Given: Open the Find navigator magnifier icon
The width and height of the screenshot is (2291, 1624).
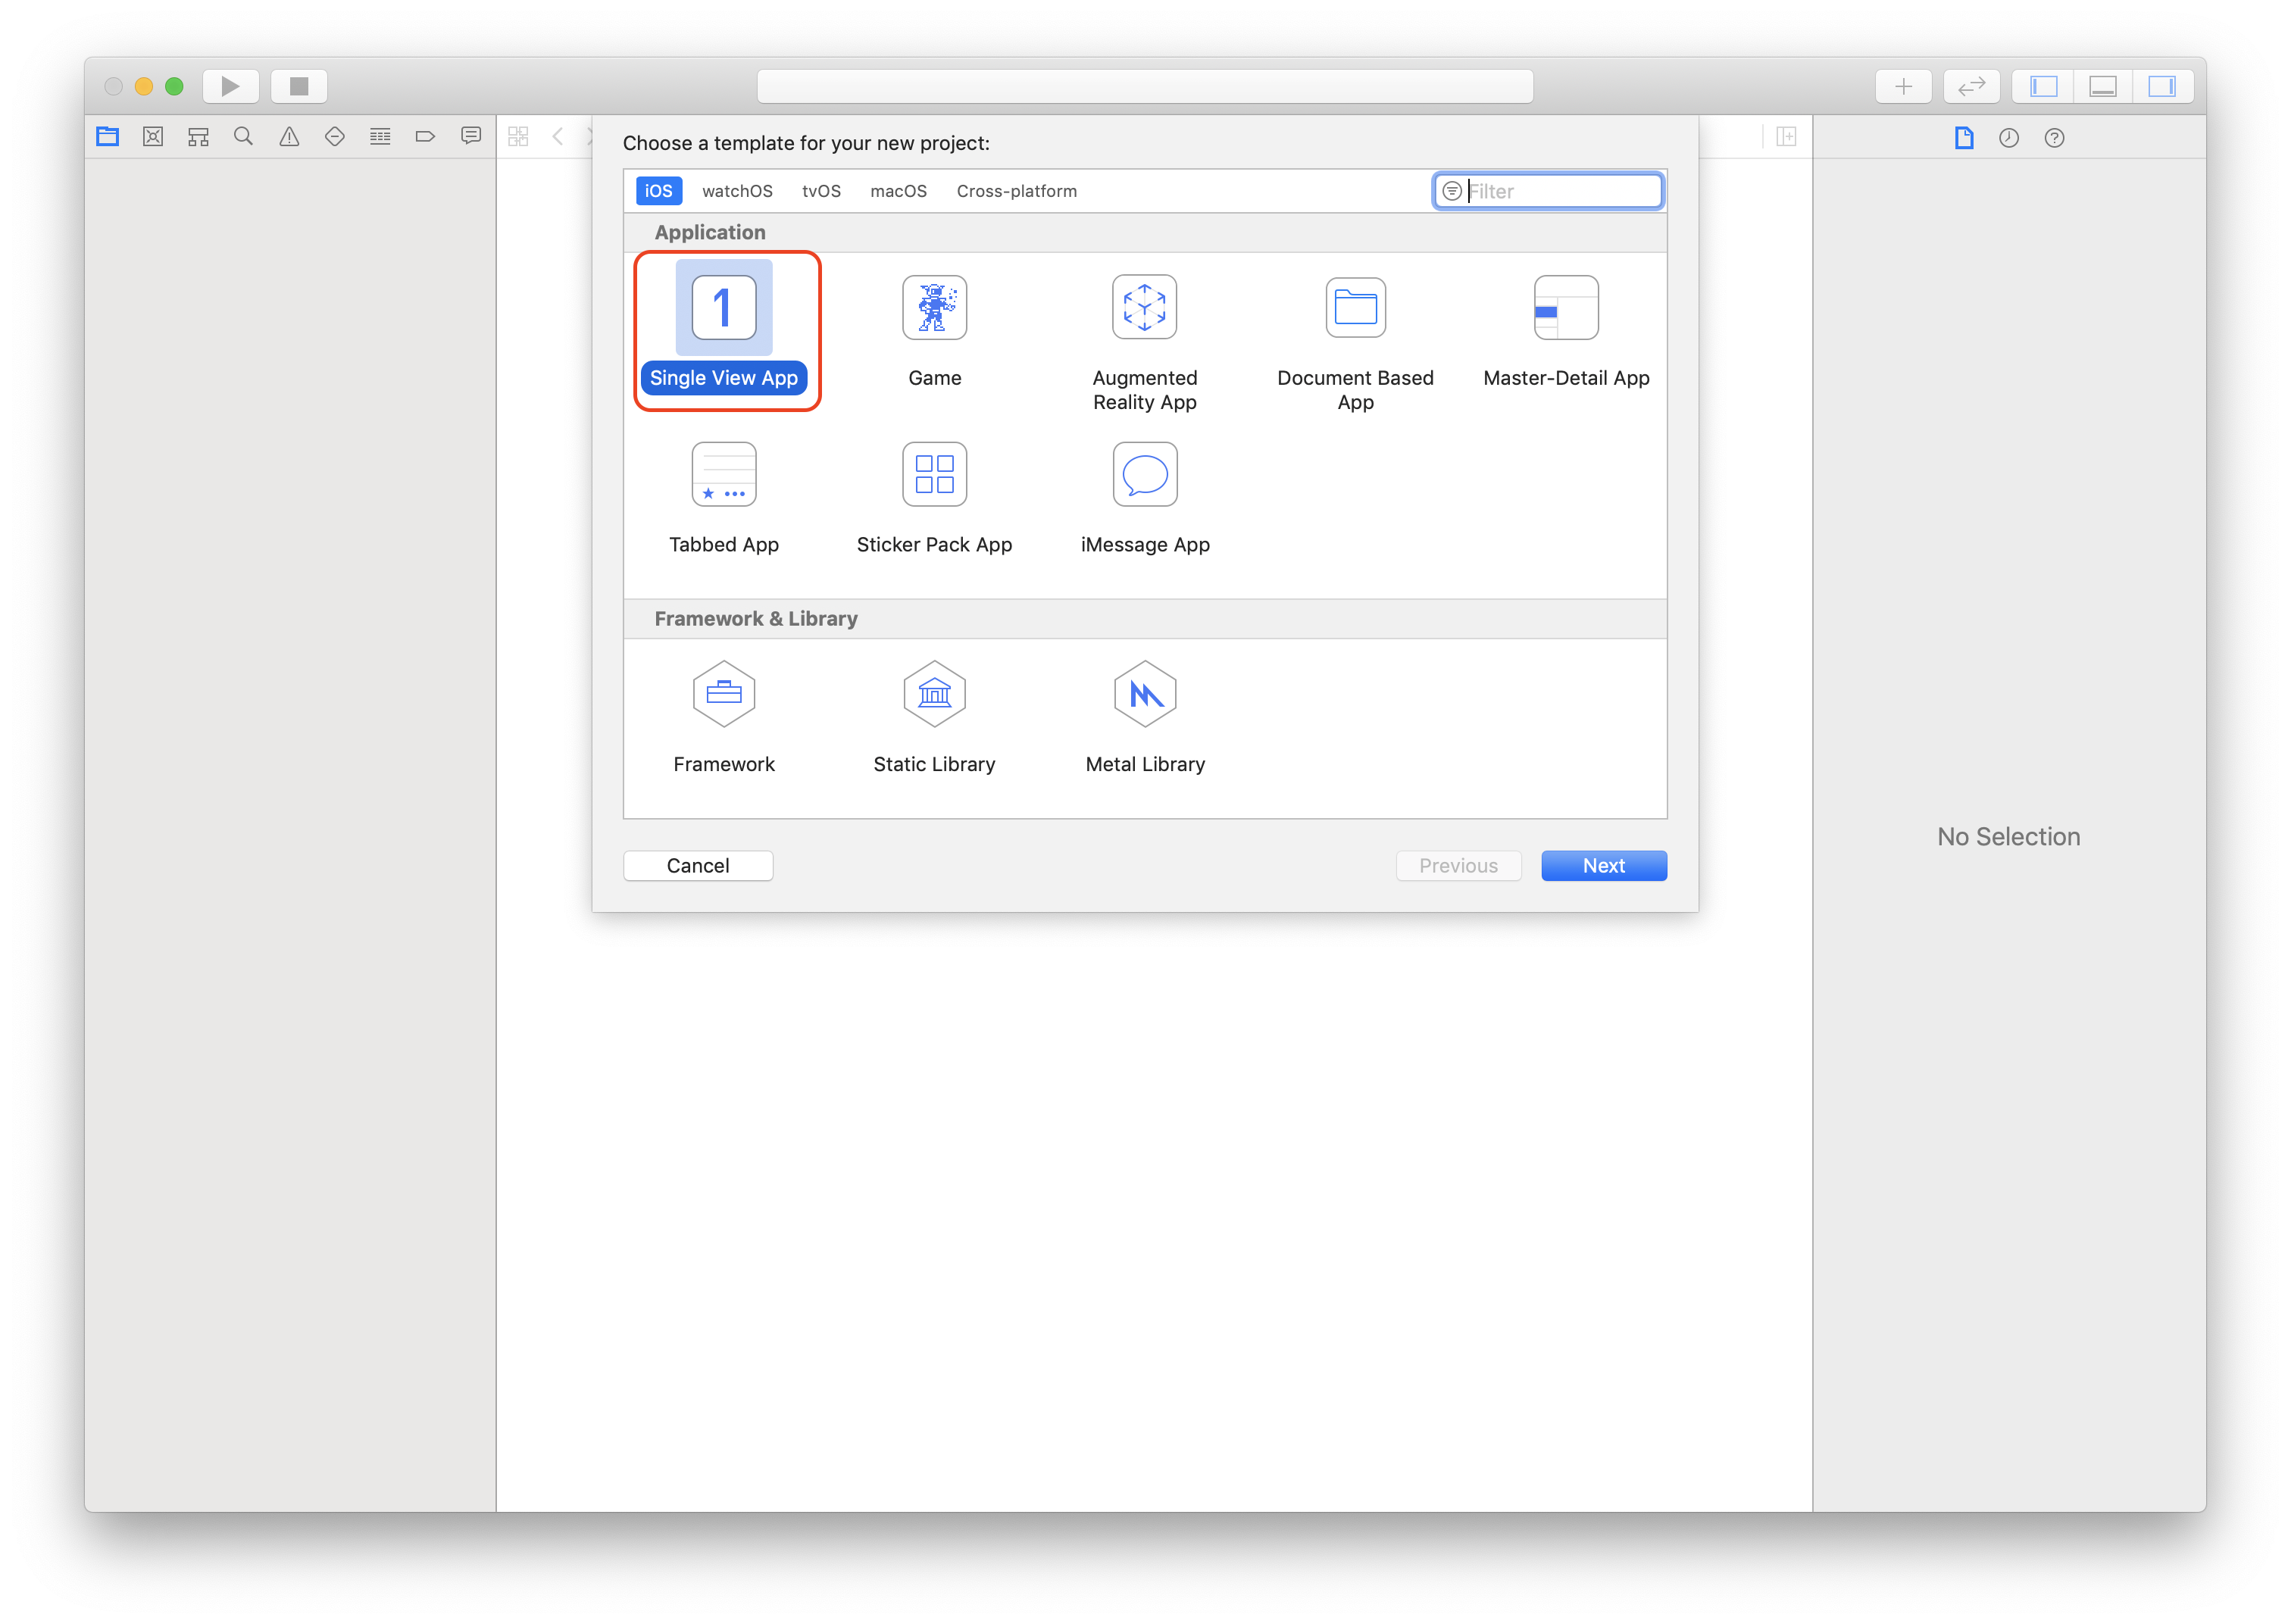Looking at the screenshot, I should point(243,137).
